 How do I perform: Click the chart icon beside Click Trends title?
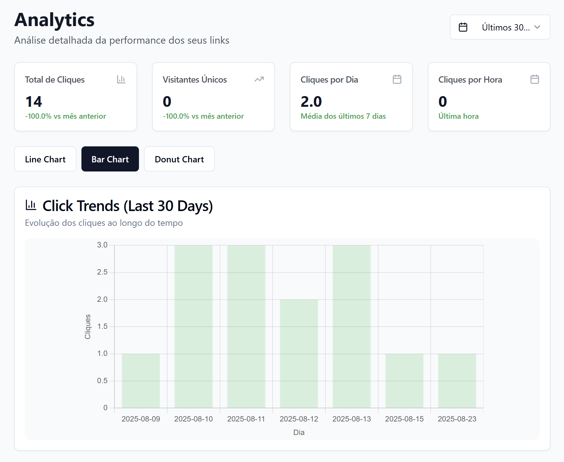tap(31, 205)
